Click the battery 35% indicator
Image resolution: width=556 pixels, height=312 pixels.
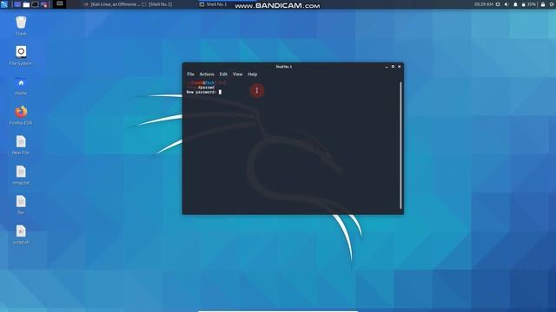click(528, 4)
